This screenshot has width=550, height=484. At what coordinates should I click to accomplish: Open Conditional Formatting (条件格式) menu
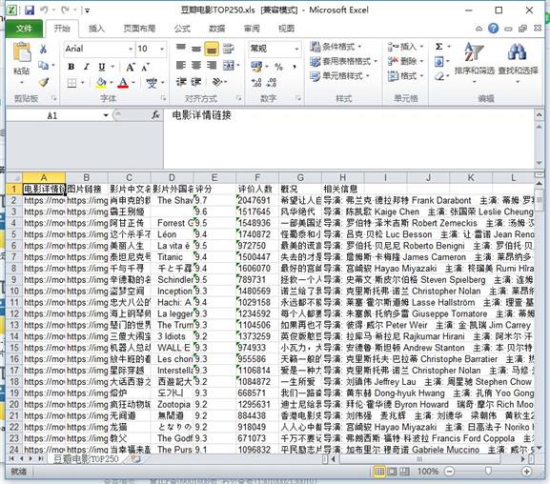(x=336, y=47)
